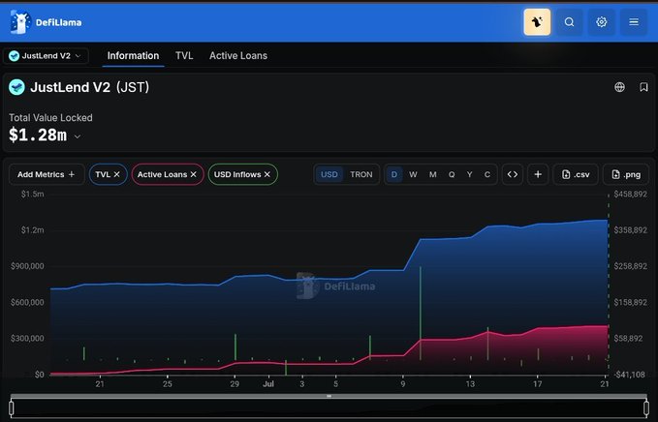Click the $458,892 right axis label
Image resolution: width=658 pixels, height=422 pixels.
[630, 194]
